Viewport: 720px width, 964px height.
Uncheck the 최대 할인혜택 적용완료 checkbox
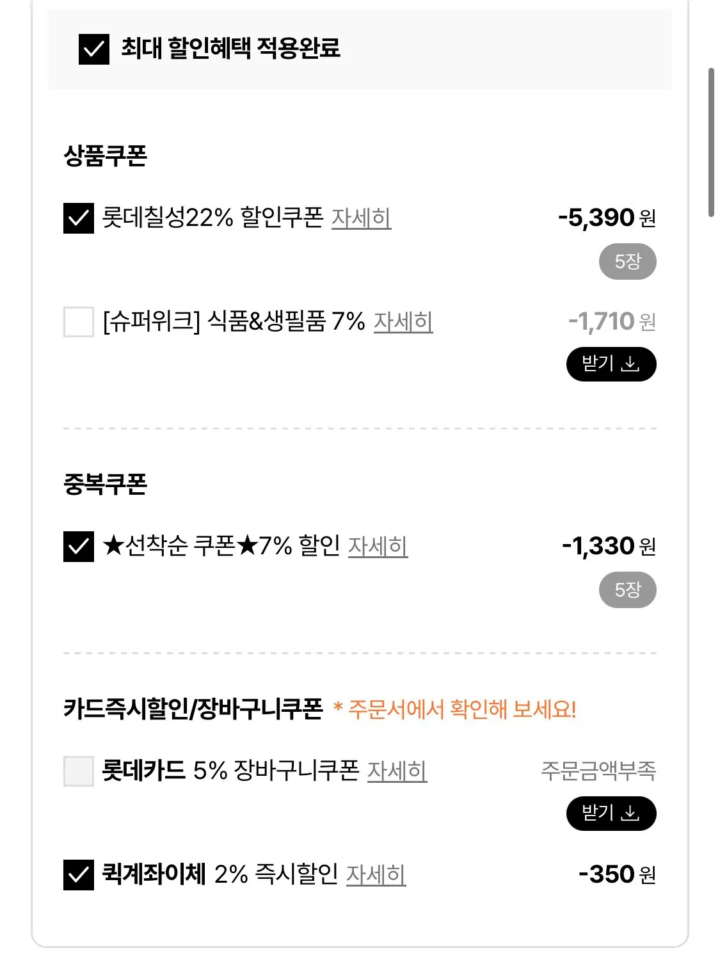coord(93,49)
